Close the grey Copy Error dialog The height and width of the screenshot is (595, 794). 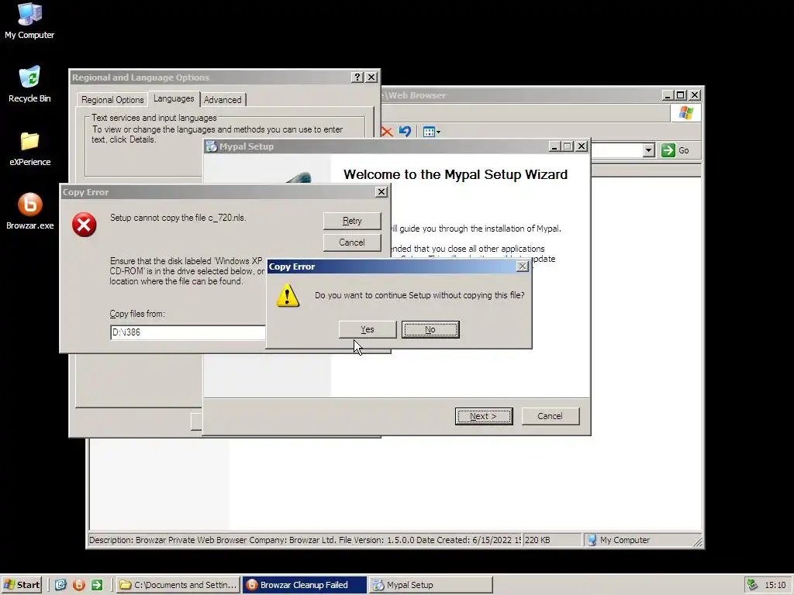pos(381,192)
